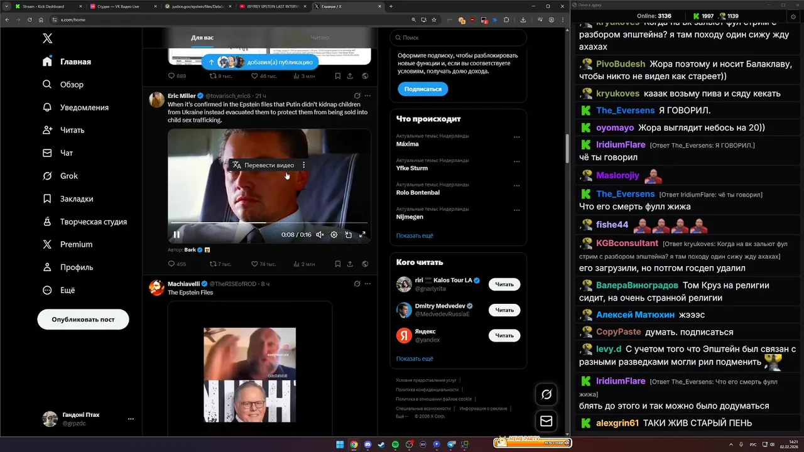Follow Яндекс with Читать
804x452 pixels.
pyautogui.click(x=504, y=336)
